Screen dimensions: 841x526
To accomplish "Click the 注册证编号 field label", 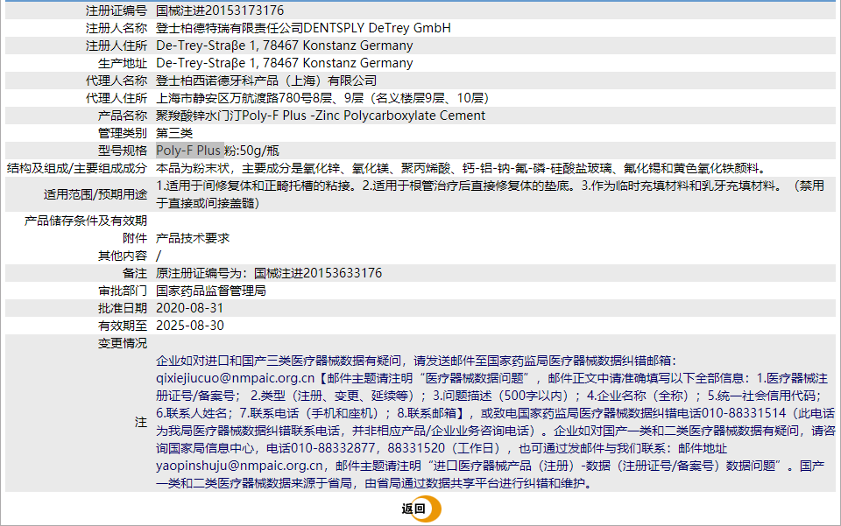I will (x=117, y=11).
